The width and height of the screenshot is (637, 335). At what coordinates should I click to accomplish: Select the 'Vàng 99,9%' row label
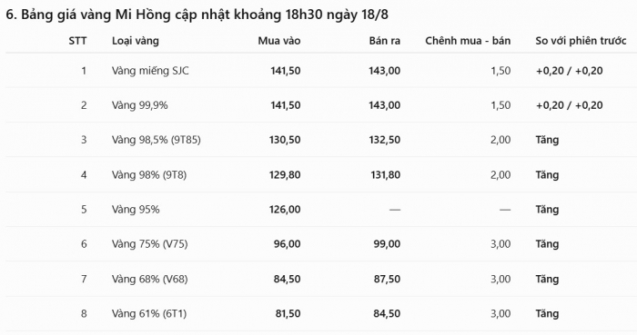tap(140, 105)
